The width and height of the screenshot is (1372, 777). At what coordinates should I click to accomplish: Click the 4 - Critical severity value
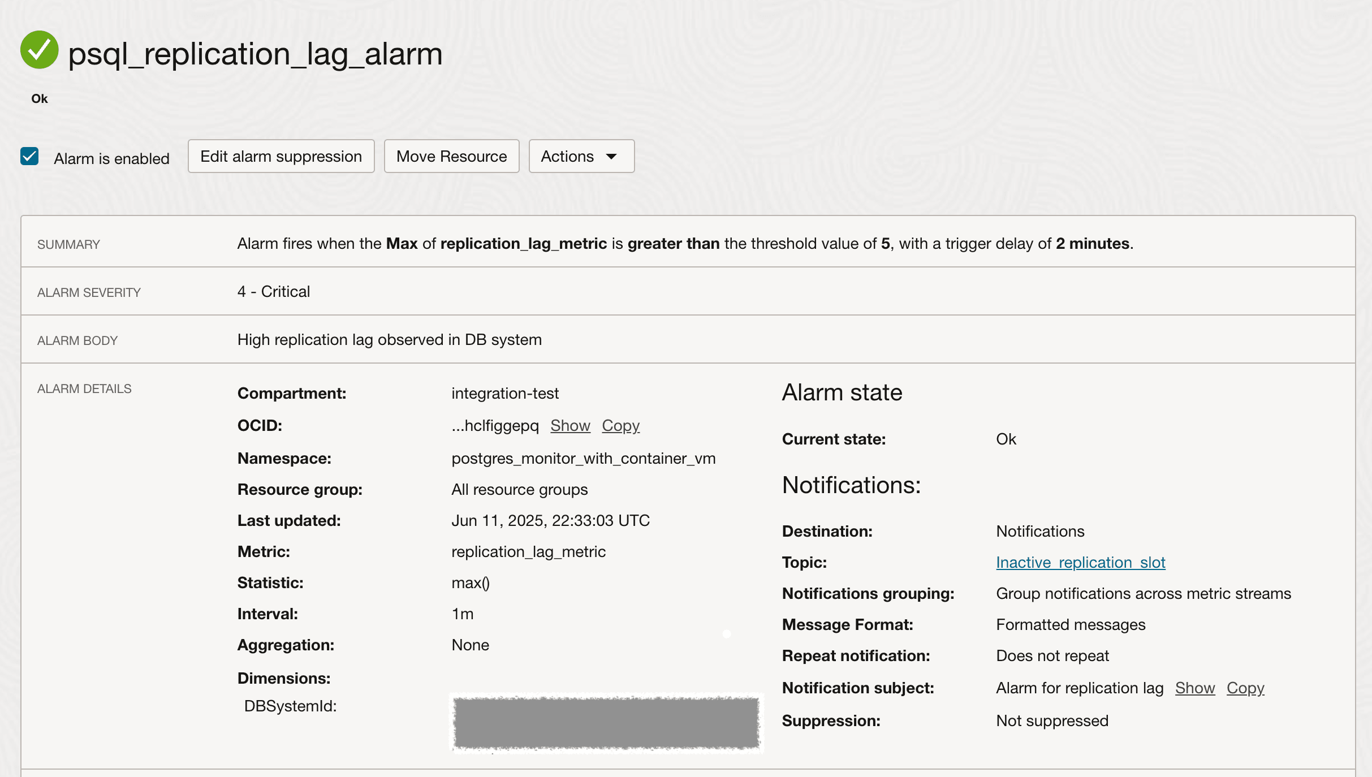274,292
